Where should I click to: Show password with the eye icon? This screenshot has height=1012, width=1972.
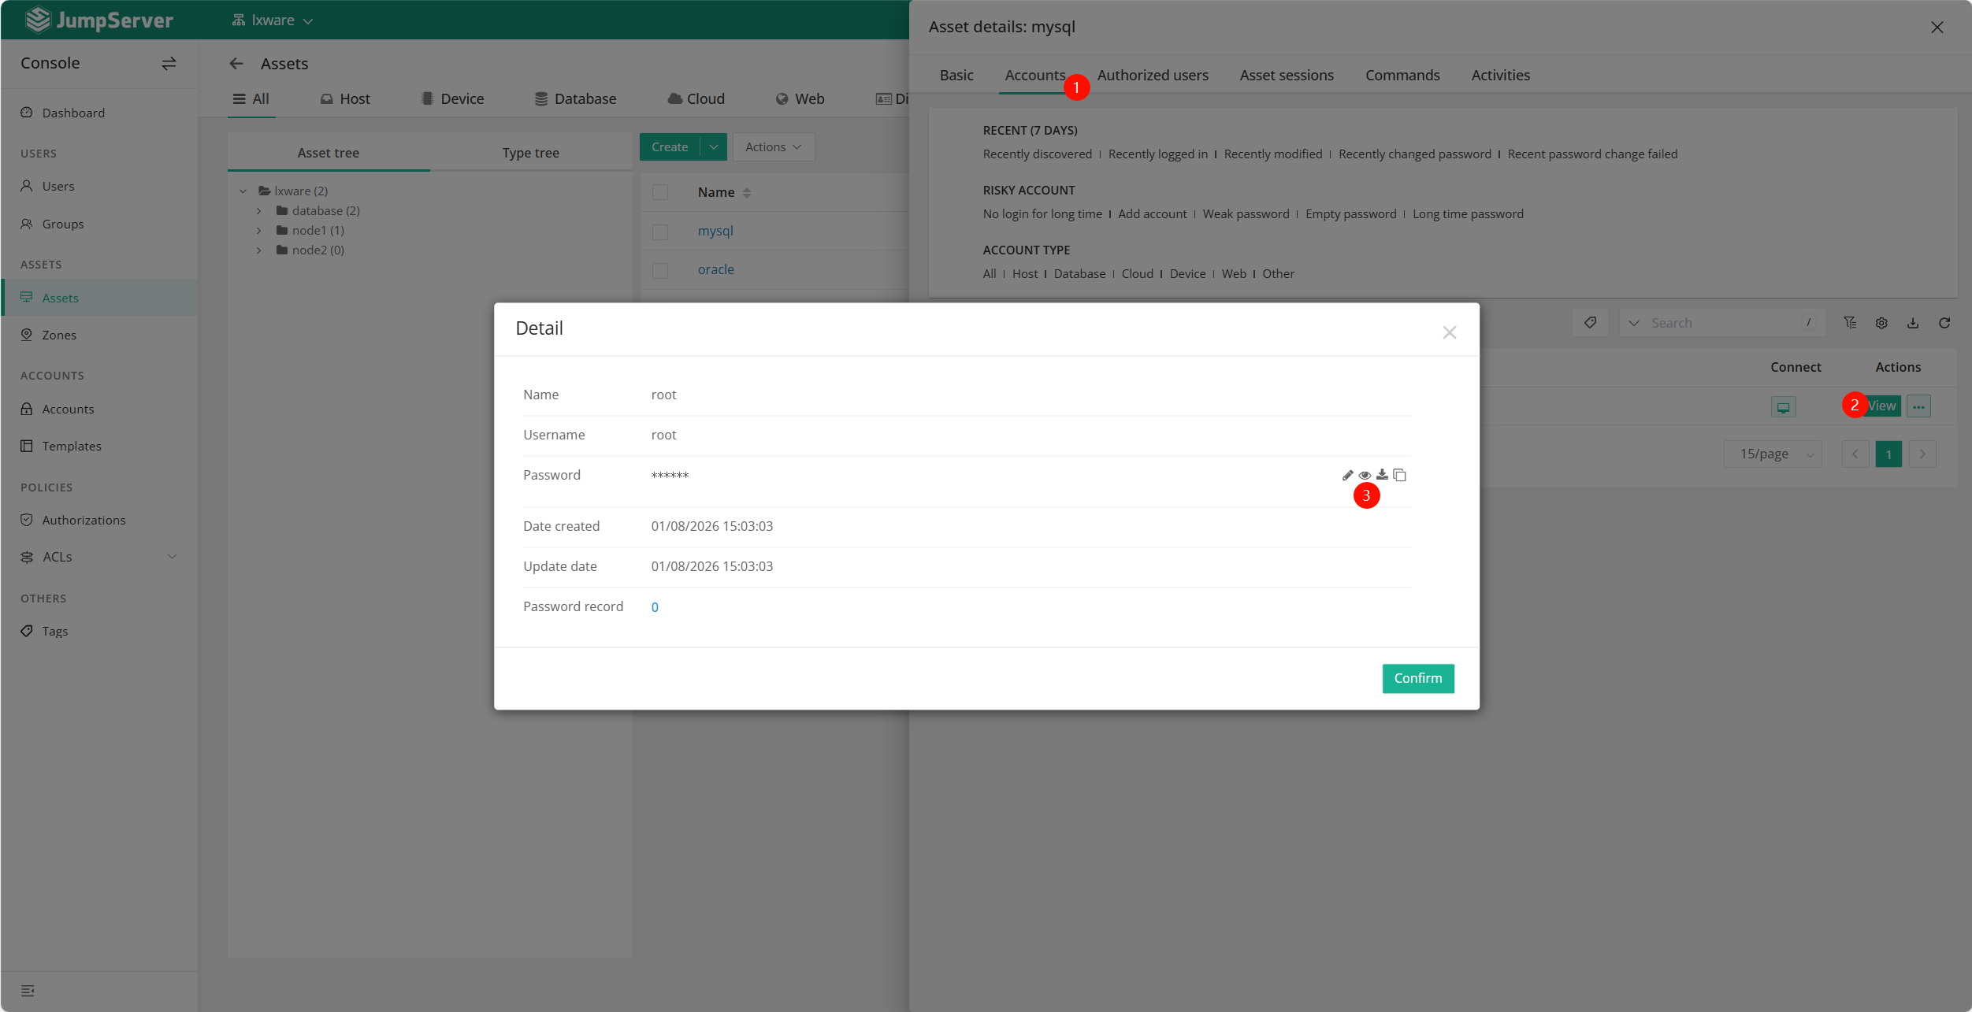tap(1365, 475)
